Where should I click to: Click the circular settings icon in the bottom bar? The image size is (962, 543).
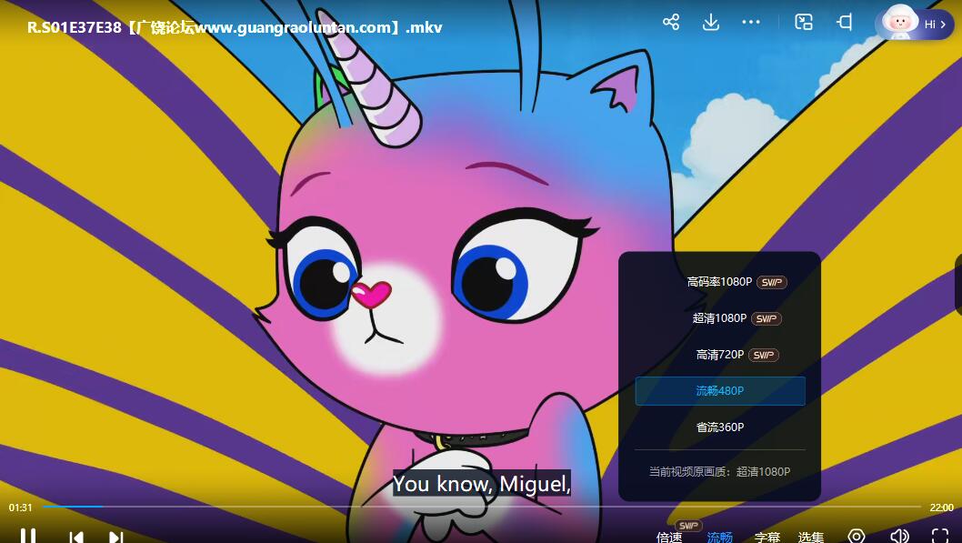click(857, 537)
